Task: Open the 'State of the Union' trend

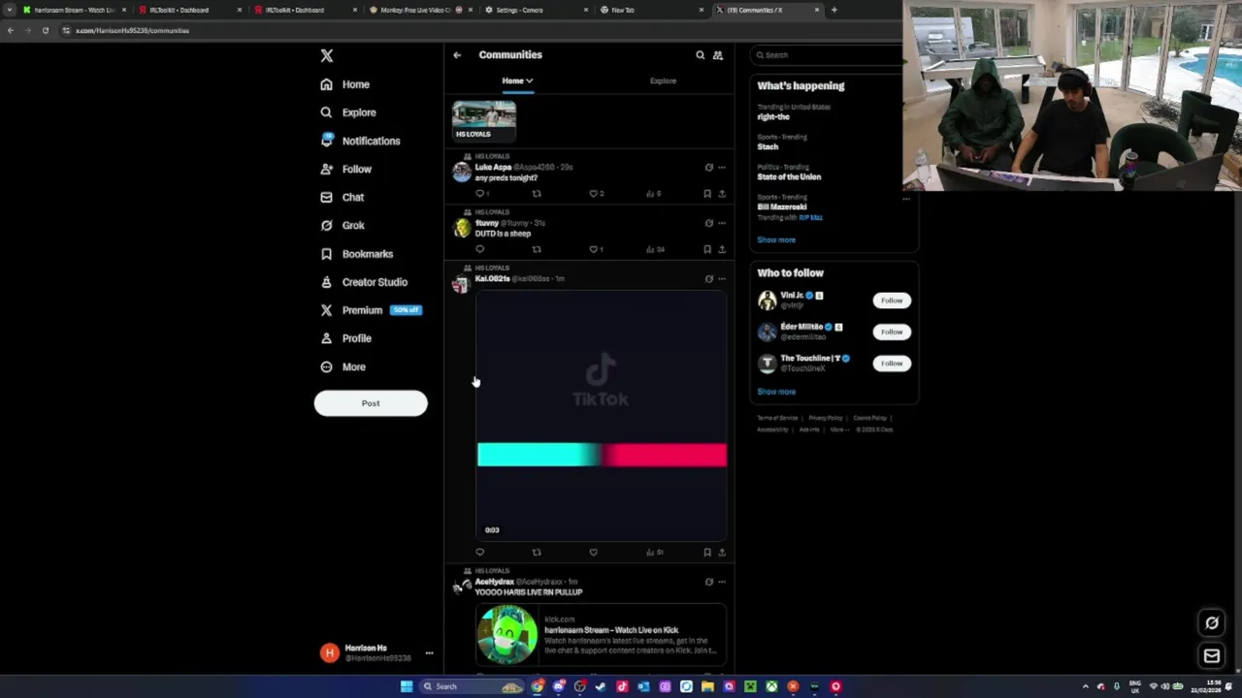Action: pyautogui.click(x=789, y=176)
